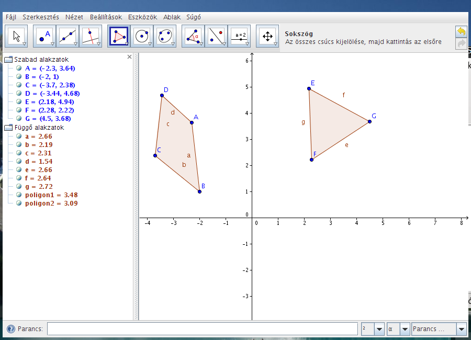Viewport: 471px width, 340px height.
Task: Collapse the Függő alakzatok folder
Action: point(8,128)
